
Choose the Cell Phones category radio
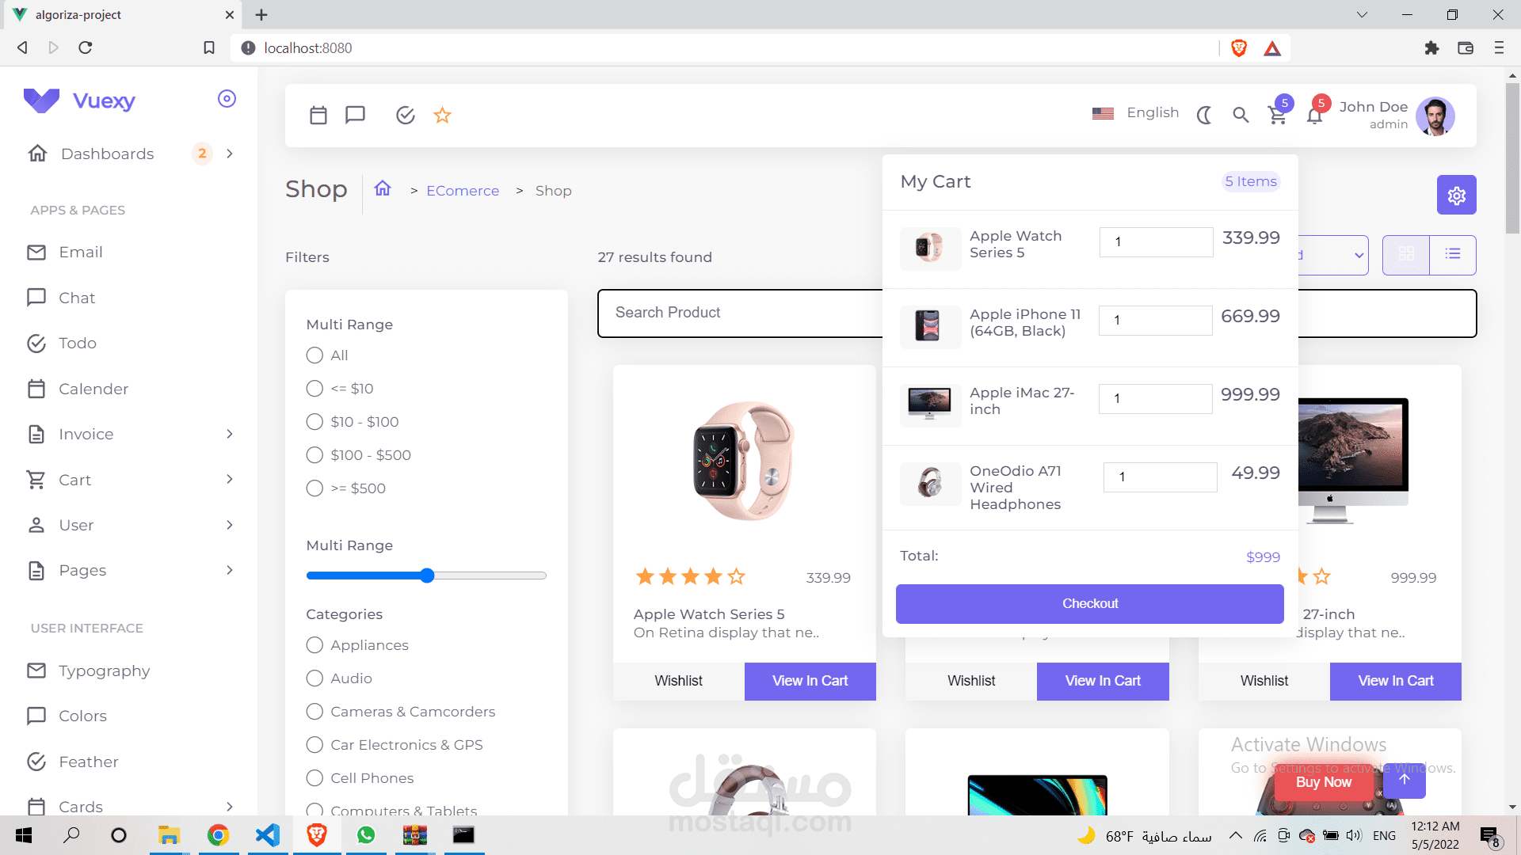pos(315,778)
